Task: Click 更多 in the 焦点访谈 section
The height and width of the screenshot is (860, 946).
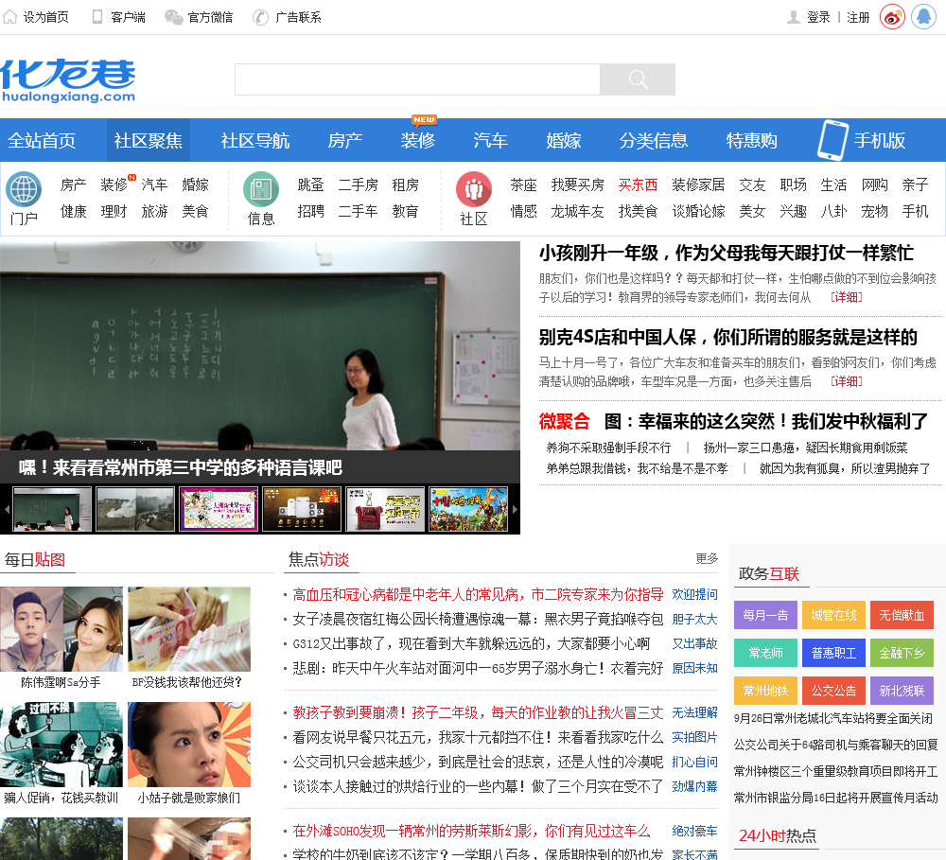Action: pyautogui.click(x=707, y=558)
